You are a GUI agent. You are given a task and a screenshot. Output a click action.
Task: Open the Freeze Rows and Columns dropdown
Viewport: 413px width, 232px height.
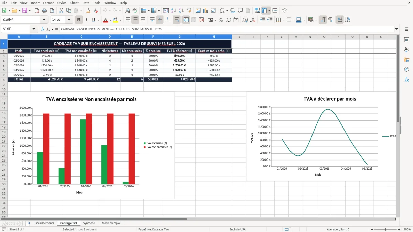coord(269,11)
